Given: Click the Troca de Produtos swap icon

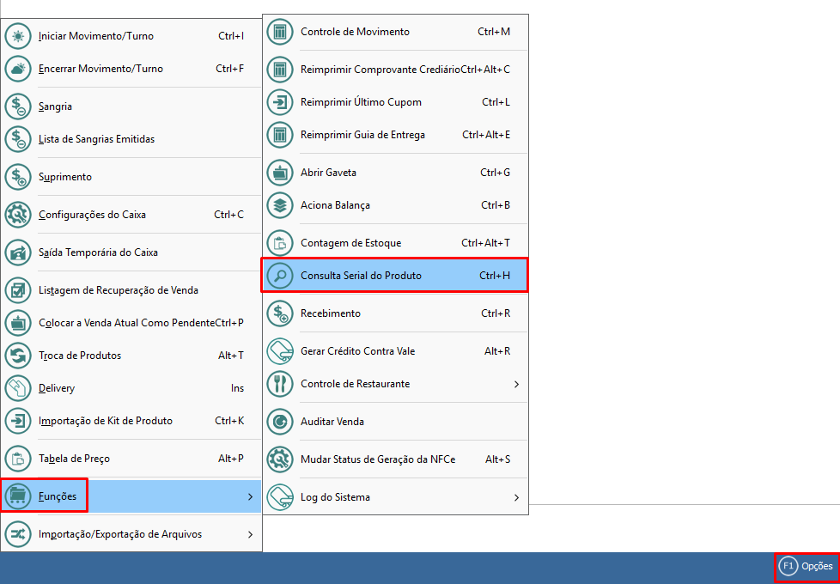Looking at the screenshot, I should tap(18, 356).
